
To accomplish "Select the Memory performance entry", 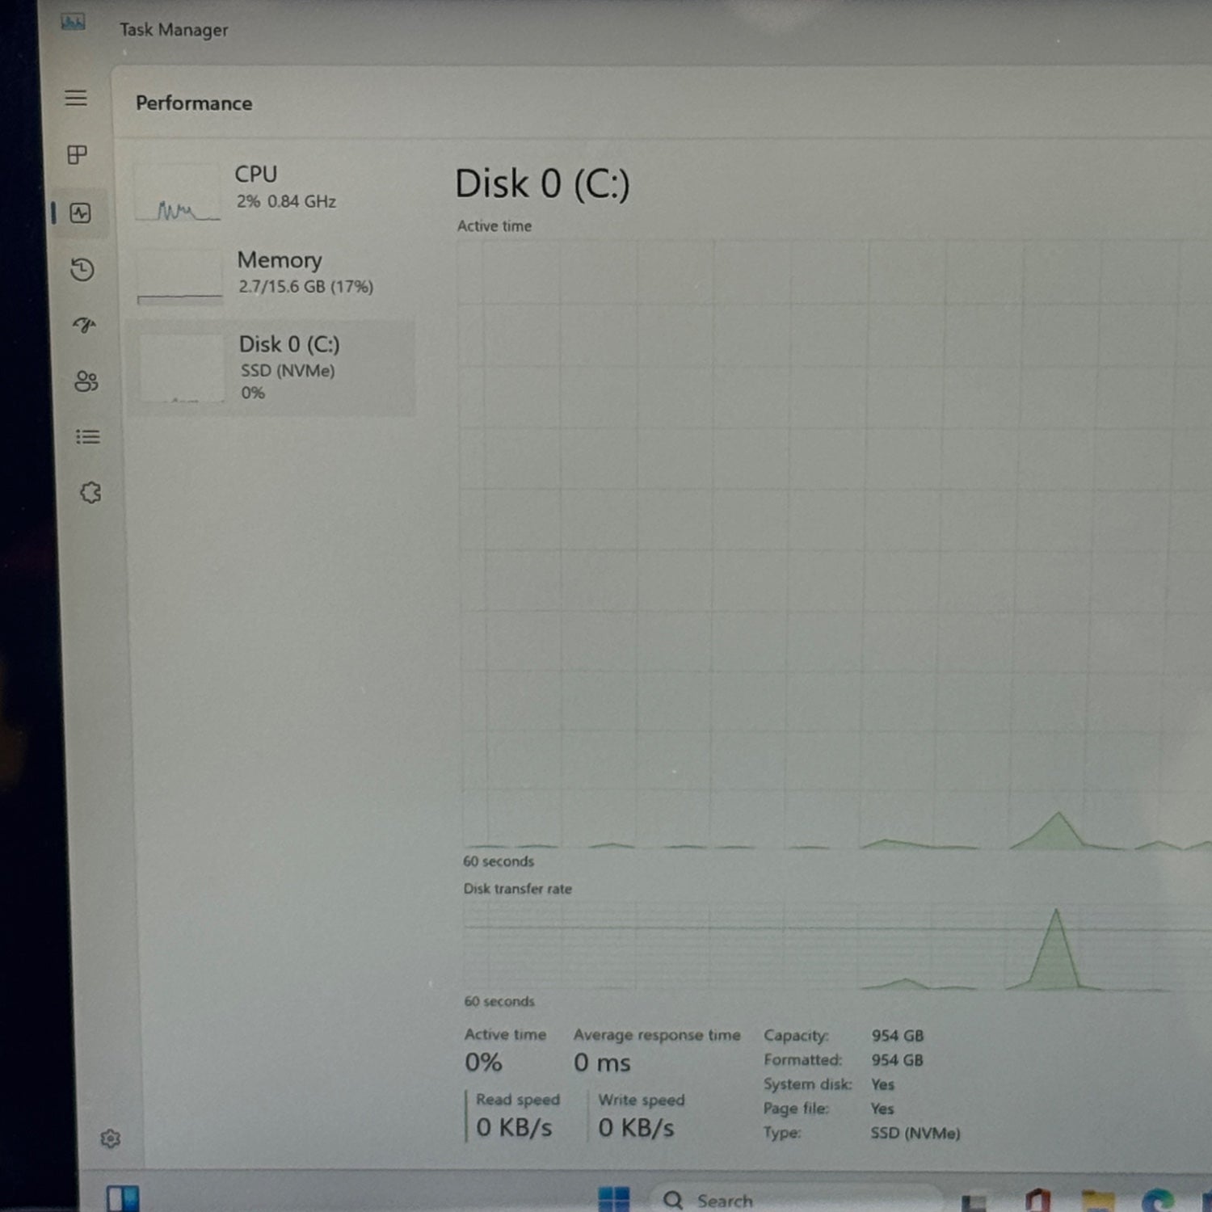I will 274,275.
